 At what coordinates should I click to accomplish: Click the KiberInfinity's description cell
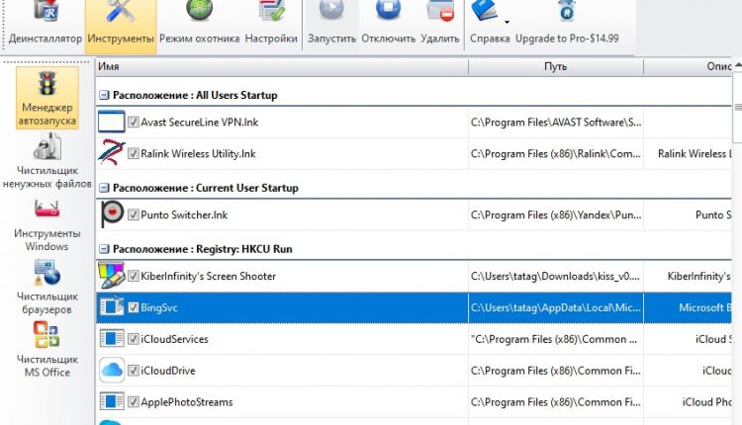688,276
